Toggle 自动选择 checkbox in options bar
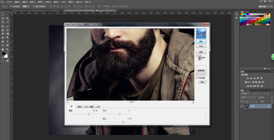Image resolution: width=274 pixels, height=140 pixels. [x=11, y=6]
